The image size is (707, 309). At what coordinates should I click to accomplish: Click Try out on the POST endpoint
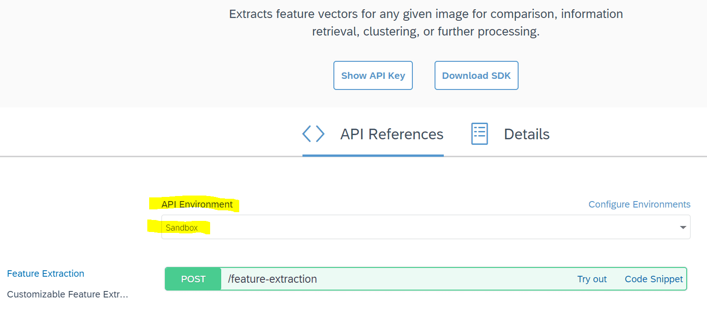click(592, 279)
